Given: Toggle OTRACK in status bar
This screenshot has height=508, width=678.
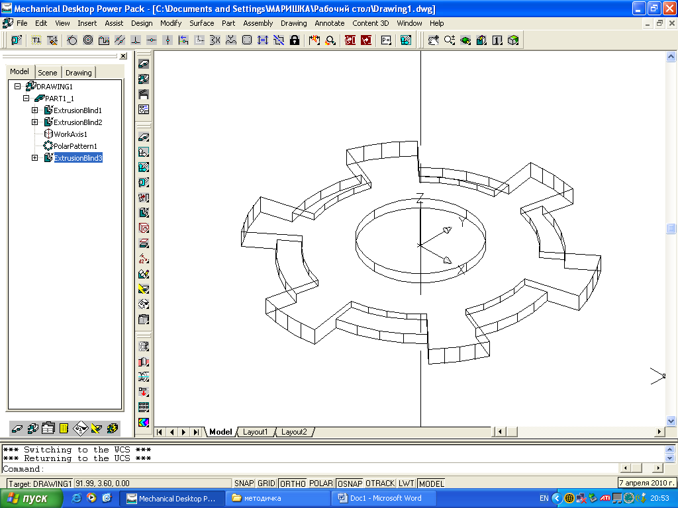Looking at the screenshot, I should coord(380,484).
